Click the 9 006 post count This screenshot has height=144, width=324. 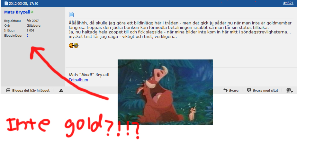30,30
